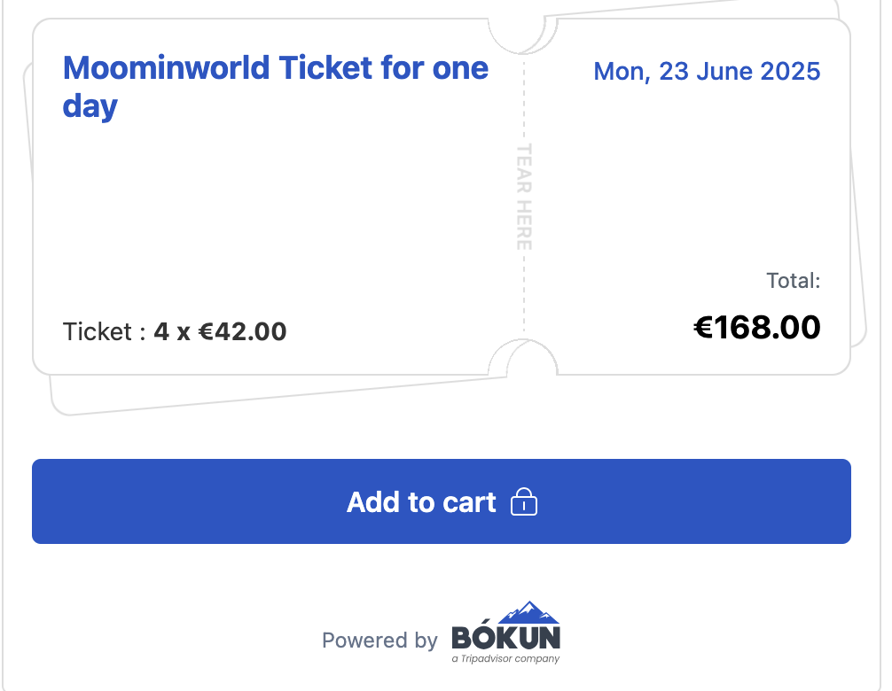Screen dimensions: 892x691
Task: Click the word 'day' in the ticket title
Action: pyautogui.click(x=90, y=107)
